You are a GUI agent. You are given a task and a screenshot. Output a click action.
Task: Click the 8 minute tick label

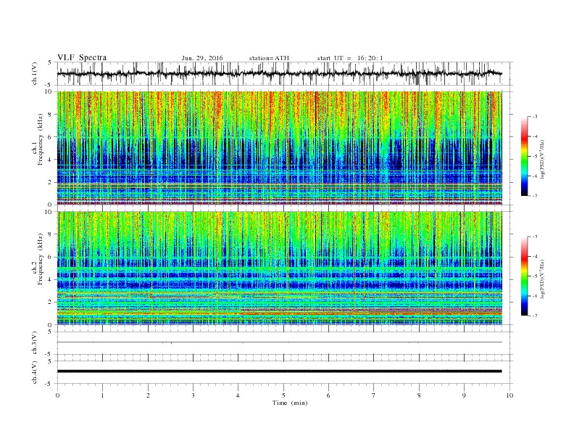click(x=419, y=395)
